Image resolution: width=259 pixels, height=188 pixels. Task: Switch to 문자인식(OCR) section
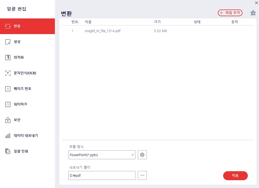[x=25, y=73]
